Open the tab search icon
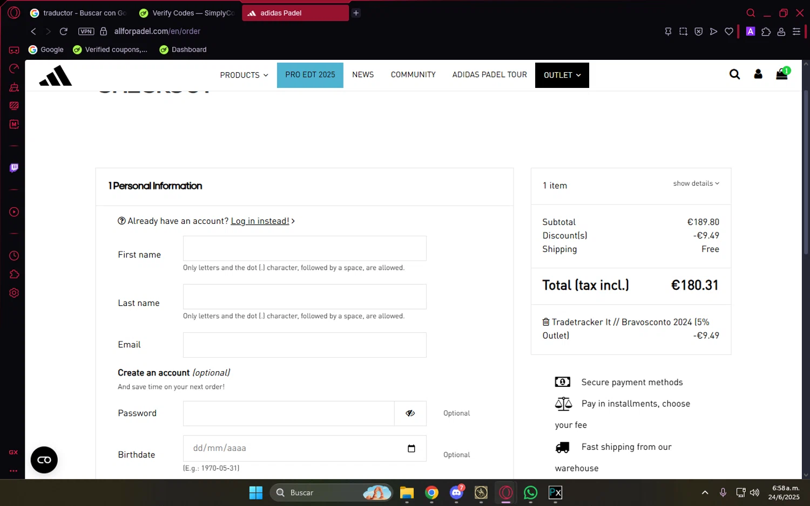Viewport: 810px width, 506px height. click(751, 13)
